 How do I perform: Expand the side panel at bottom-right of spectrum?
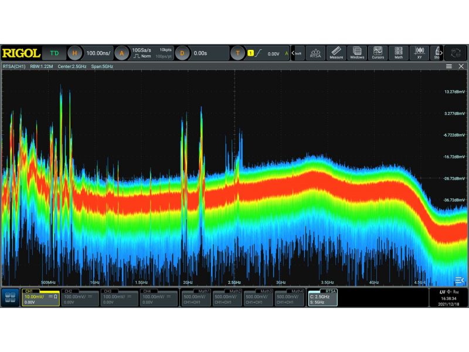point(459,279)
